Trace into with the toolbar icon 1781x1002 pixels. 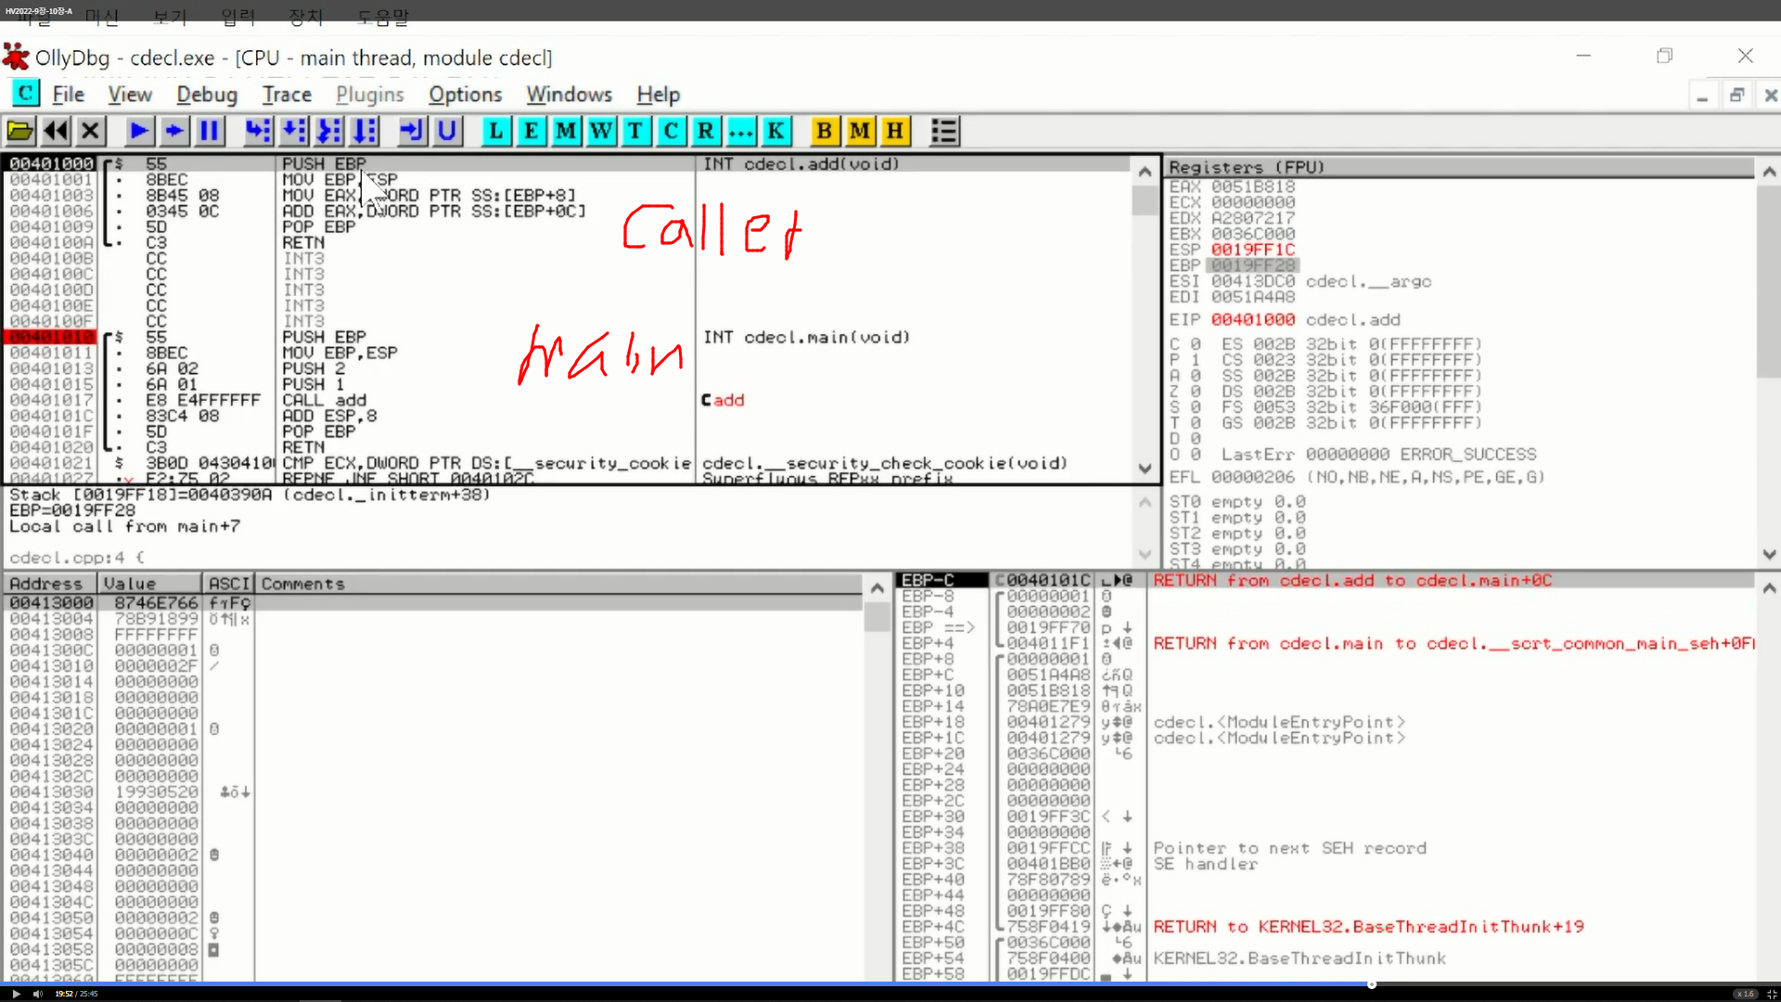(329, 131)
